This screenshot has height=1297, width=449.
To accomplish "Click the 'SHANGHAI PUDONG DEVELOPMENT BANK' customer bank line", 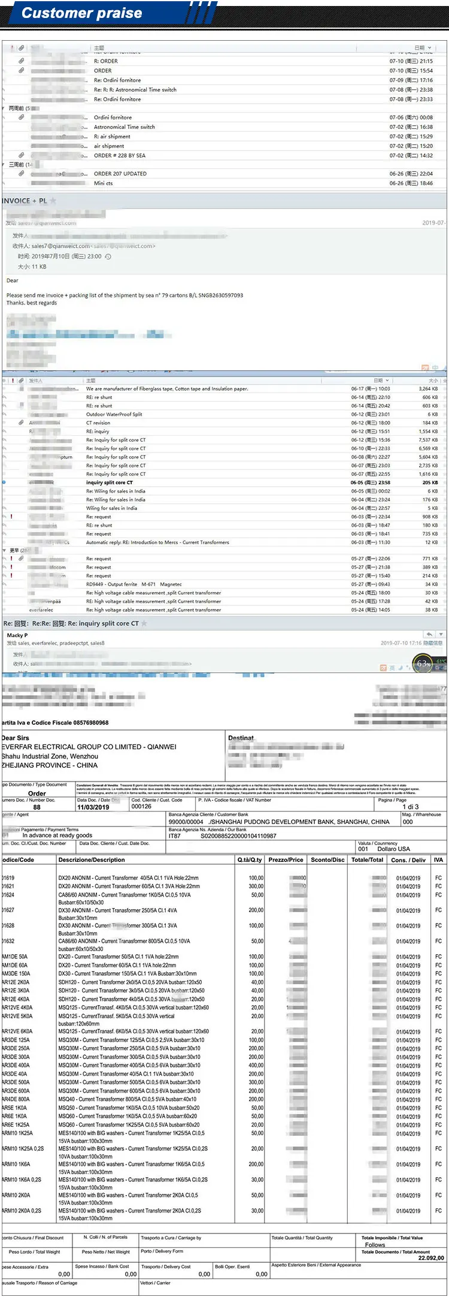I will (x=279, y=822).
